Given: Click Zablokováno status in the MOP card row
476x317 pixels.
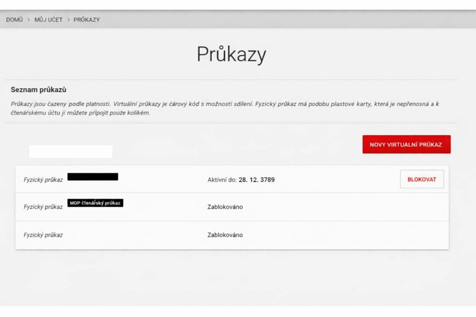Looking at the screenshot, I should (225, 207).
